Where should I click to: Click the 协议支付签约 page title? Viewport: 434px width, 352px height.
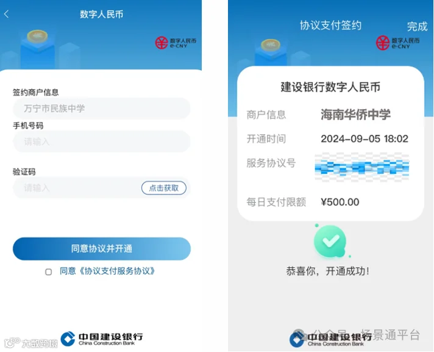330,25
